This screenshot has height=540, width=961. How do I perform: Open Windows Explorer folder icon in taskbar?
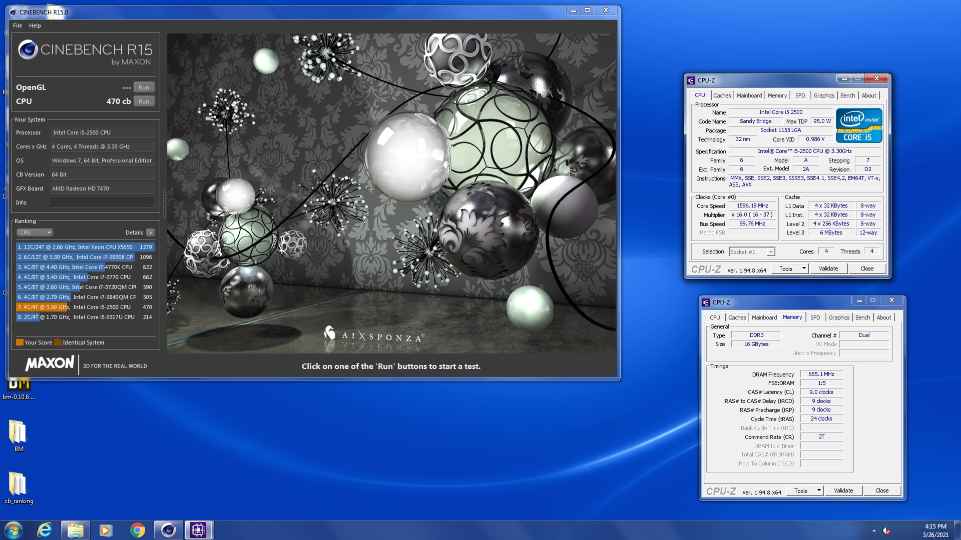pos(75,530)
